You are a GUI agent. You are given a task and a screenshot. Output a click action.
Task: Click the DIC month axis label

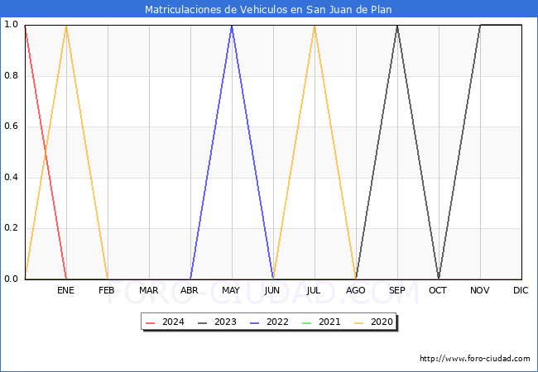[x=521, y=290]
